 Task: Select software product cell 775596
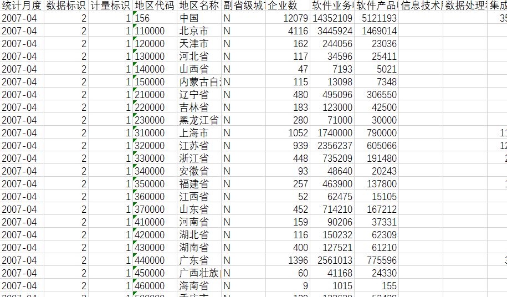(x=376, y=260)
